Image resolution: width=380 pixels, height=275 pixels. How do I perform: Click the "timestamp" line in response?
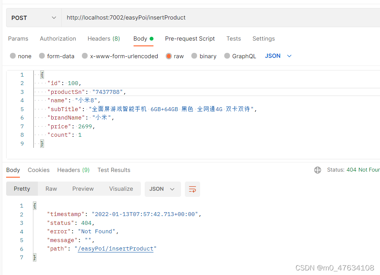coord(124,214)
